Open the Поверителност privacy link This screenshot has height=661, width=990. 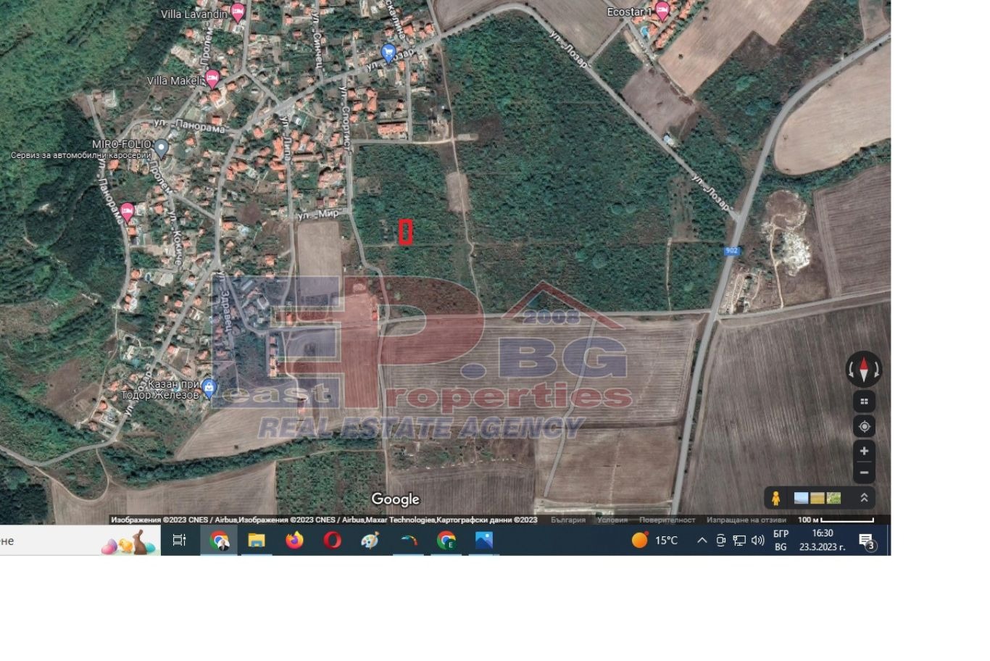(x=667, y=520)
